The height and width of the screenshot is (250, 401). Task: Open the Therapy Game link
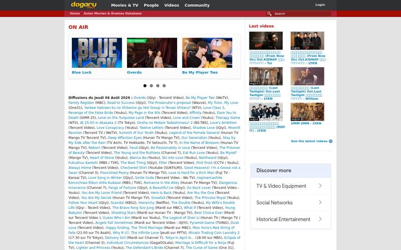[x=228, y=118]
